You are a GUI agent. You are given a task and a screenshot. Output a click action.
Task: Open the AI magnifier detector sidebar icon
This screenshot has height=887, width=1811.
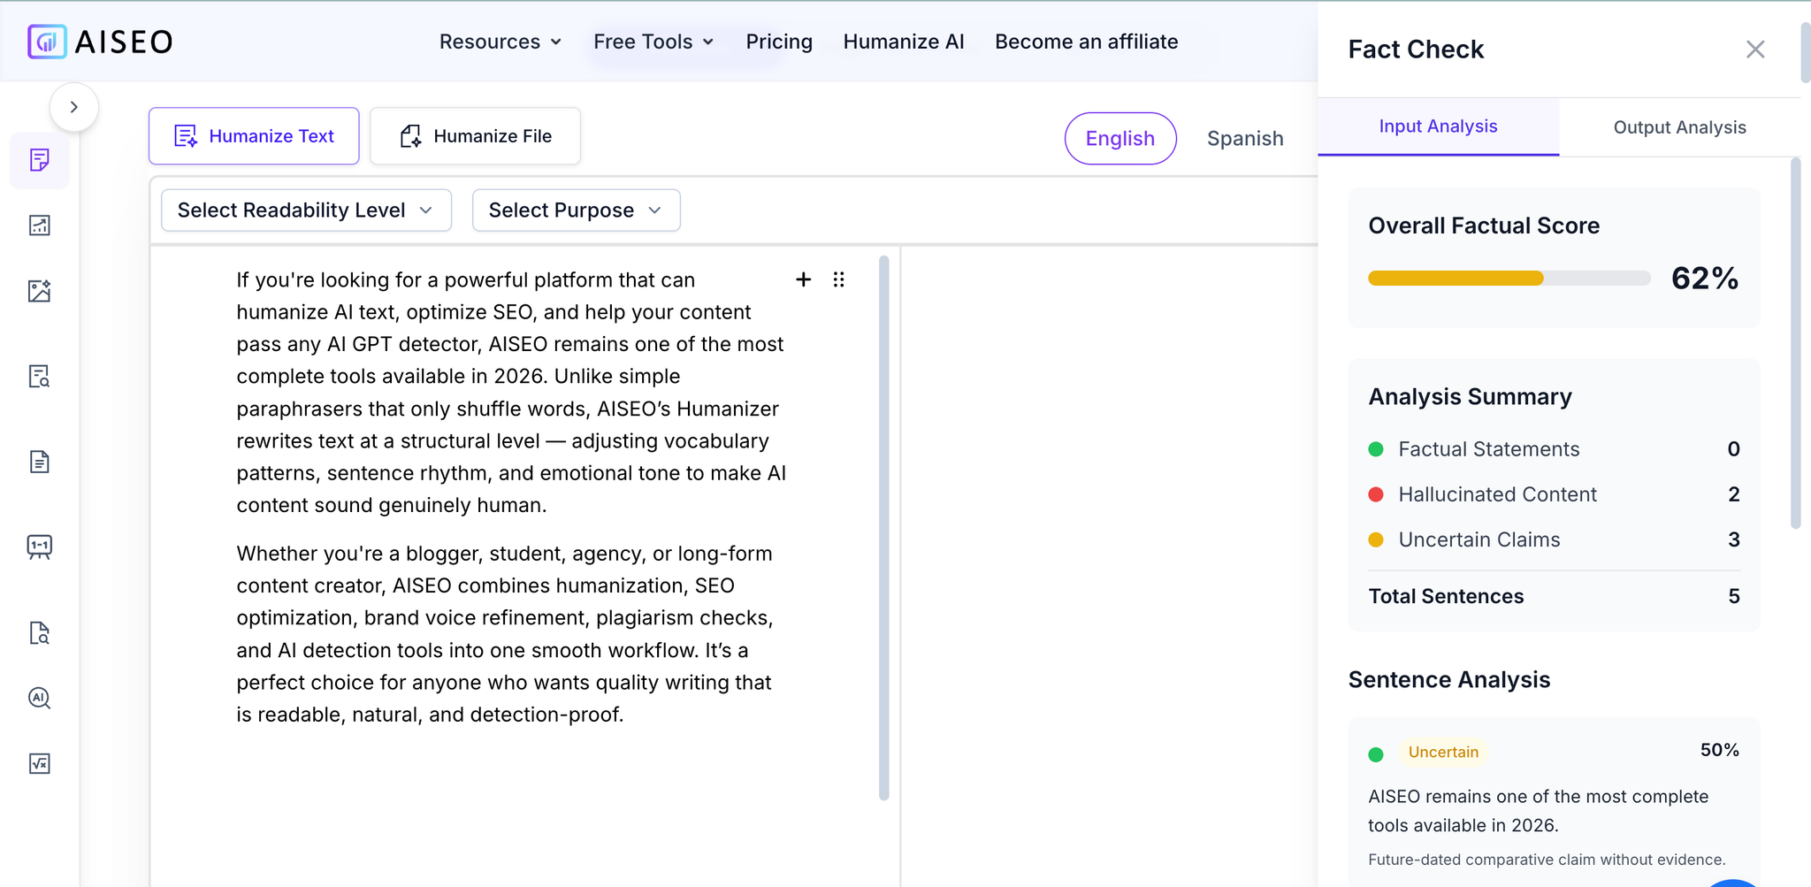40,698
